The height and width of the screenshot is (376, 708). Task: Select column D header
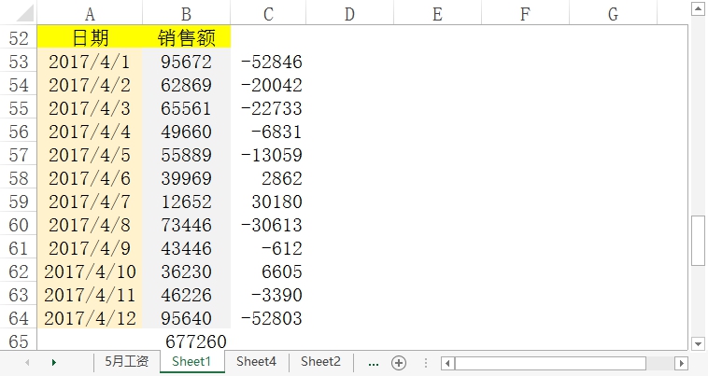pos(349,14)
